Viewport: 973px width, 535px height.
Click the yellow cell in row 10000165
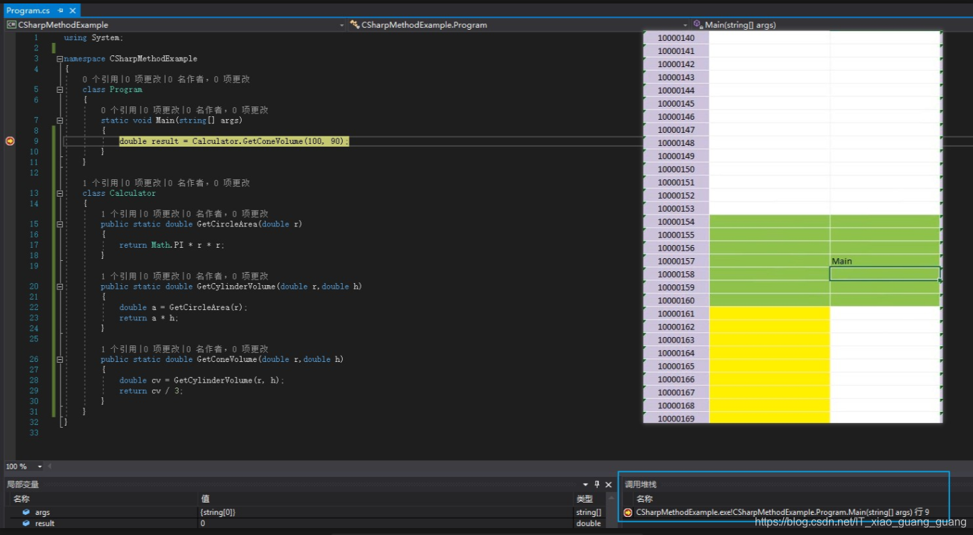click(769, 366)
